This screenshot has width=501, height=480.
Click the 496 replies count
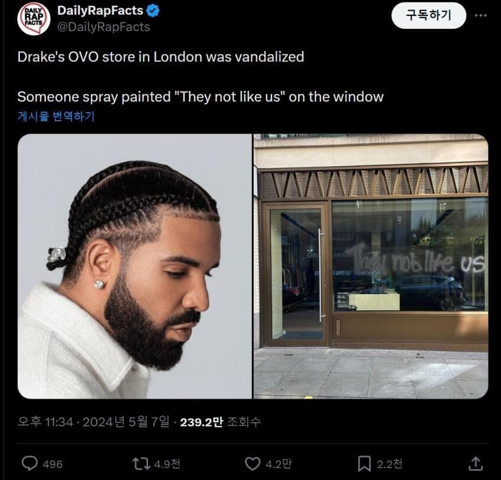pos(53,464)
